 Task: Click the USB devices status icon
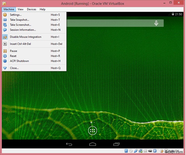[136, 151]
